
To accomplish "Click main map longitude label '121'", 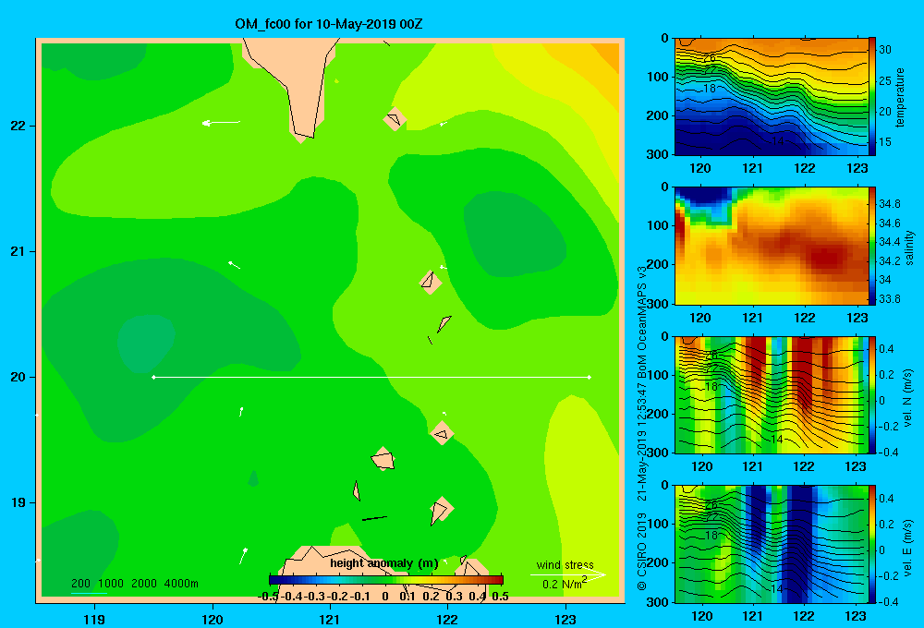I will [330, 619].
